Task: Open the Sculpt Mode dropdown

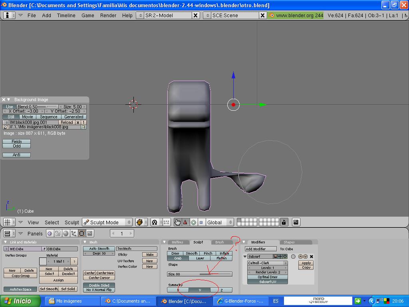Action: (x=107, y=222)
